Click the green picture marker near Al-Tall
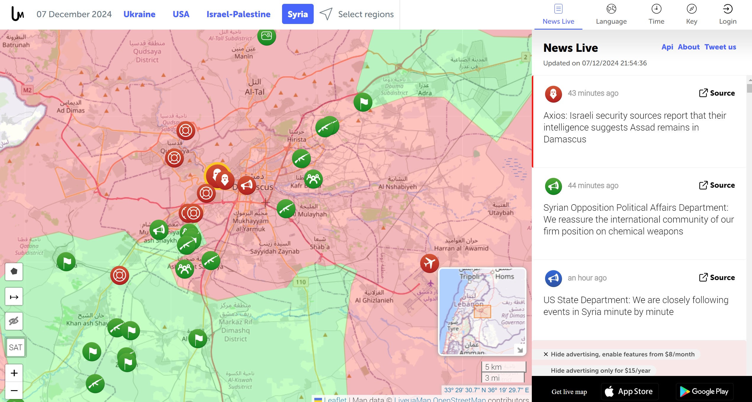 click(266, 36)
